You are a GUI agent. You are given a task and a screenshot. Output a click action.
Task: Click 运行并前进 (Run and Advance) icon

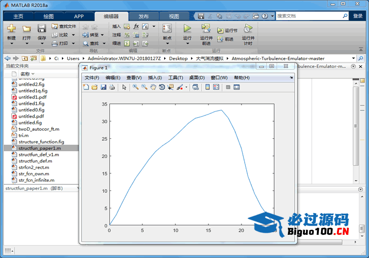[206, 28]
